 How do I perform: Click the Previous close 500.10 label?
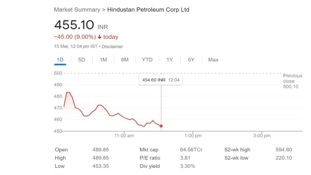[x=292, y=81]
